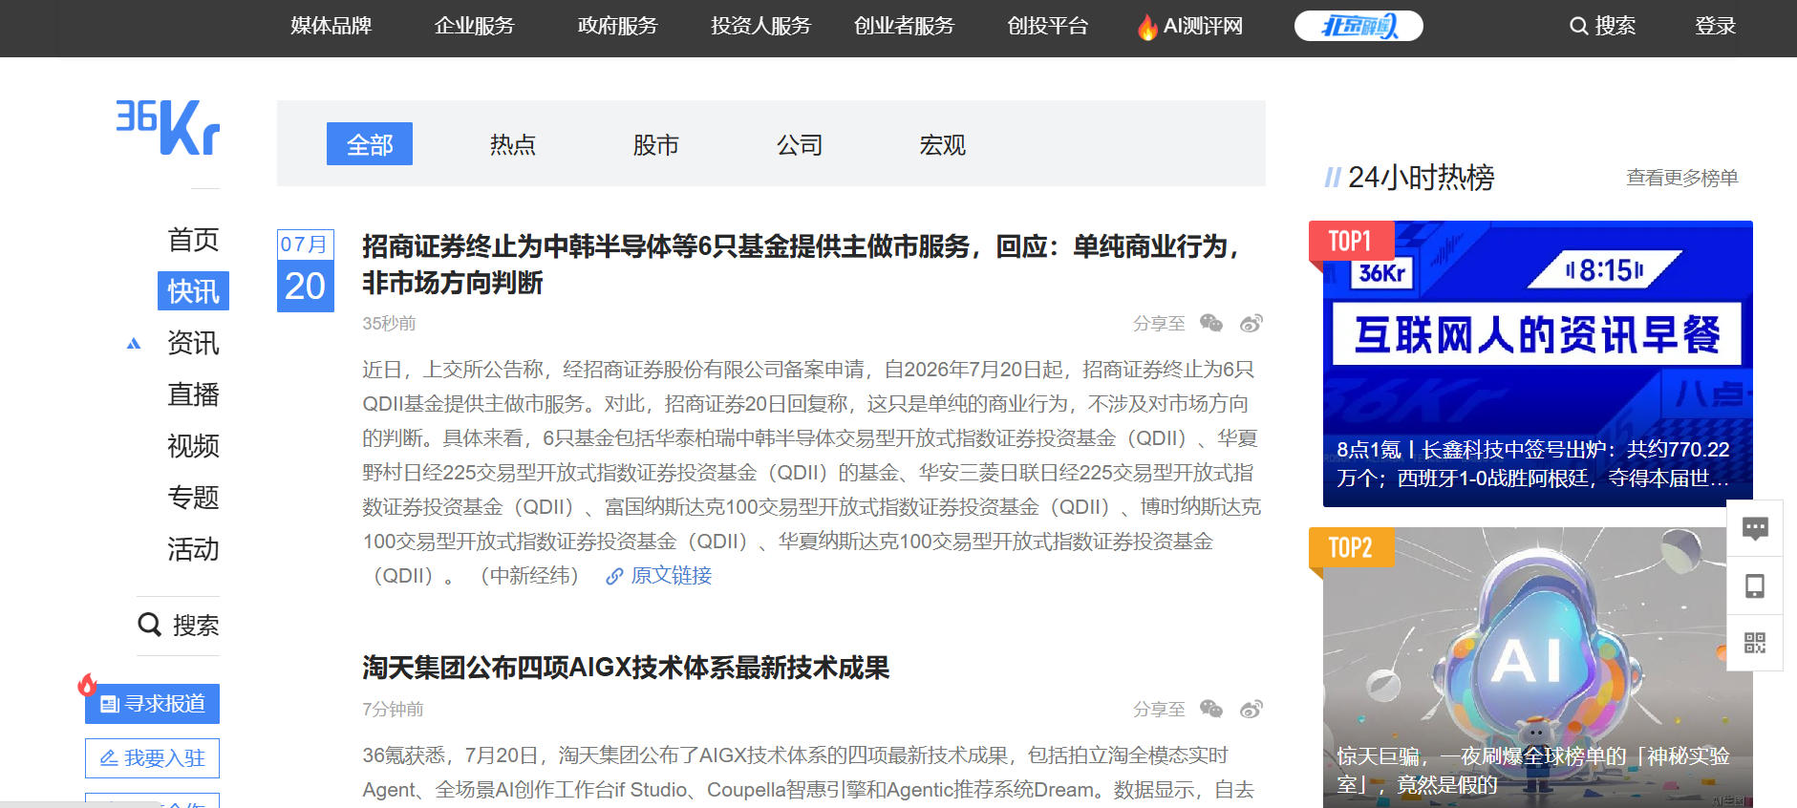Switch to the 公司 tab
The height and width of the screenshot is (808, 1797).
coord(800,144)
